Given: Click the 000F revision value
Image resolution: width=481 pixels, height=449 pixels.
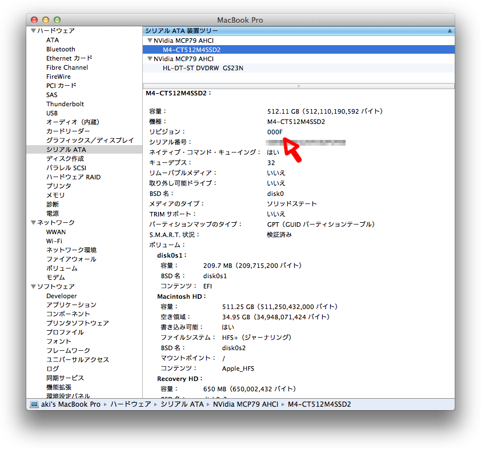Looking at the screenshot, I should click(275, 132).
